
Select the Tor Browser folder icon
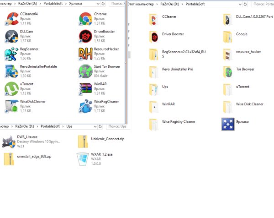pyautogui.click(x=227, y=72)
